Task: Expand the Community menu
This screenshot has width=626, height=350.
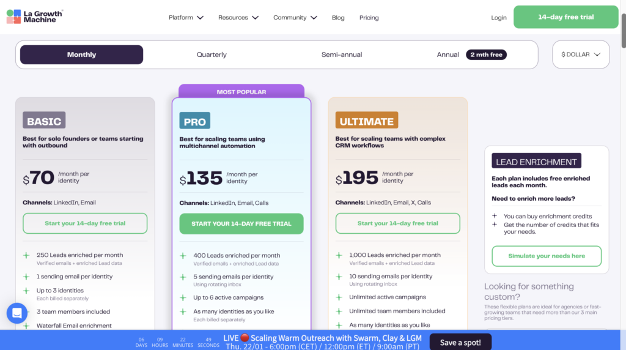Action: [295, 18]
